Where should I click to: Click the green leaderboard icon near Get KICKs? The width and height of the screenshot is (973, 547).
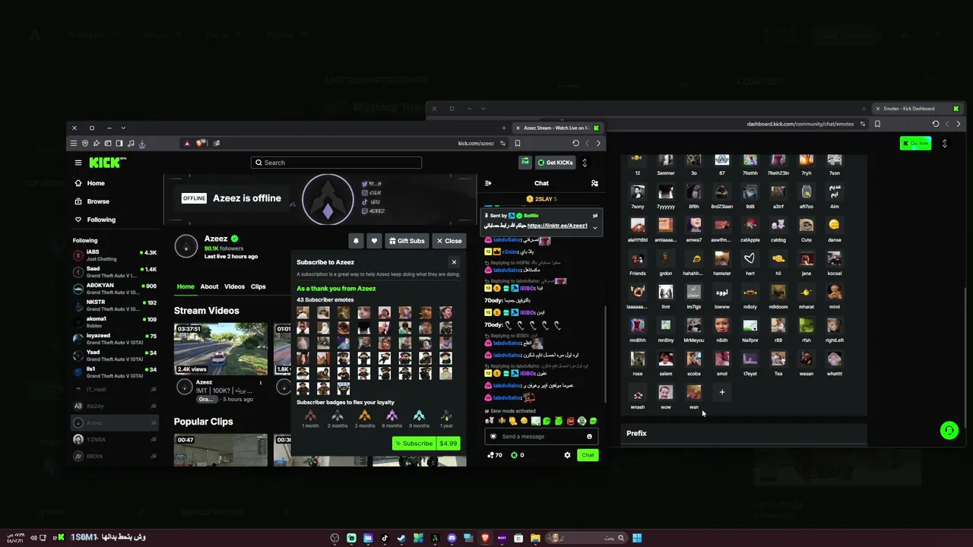click(525, 163)
